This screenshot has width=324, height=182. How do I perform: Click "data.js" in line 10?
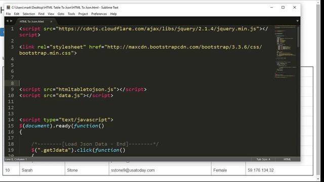click(x=69, y=96)
